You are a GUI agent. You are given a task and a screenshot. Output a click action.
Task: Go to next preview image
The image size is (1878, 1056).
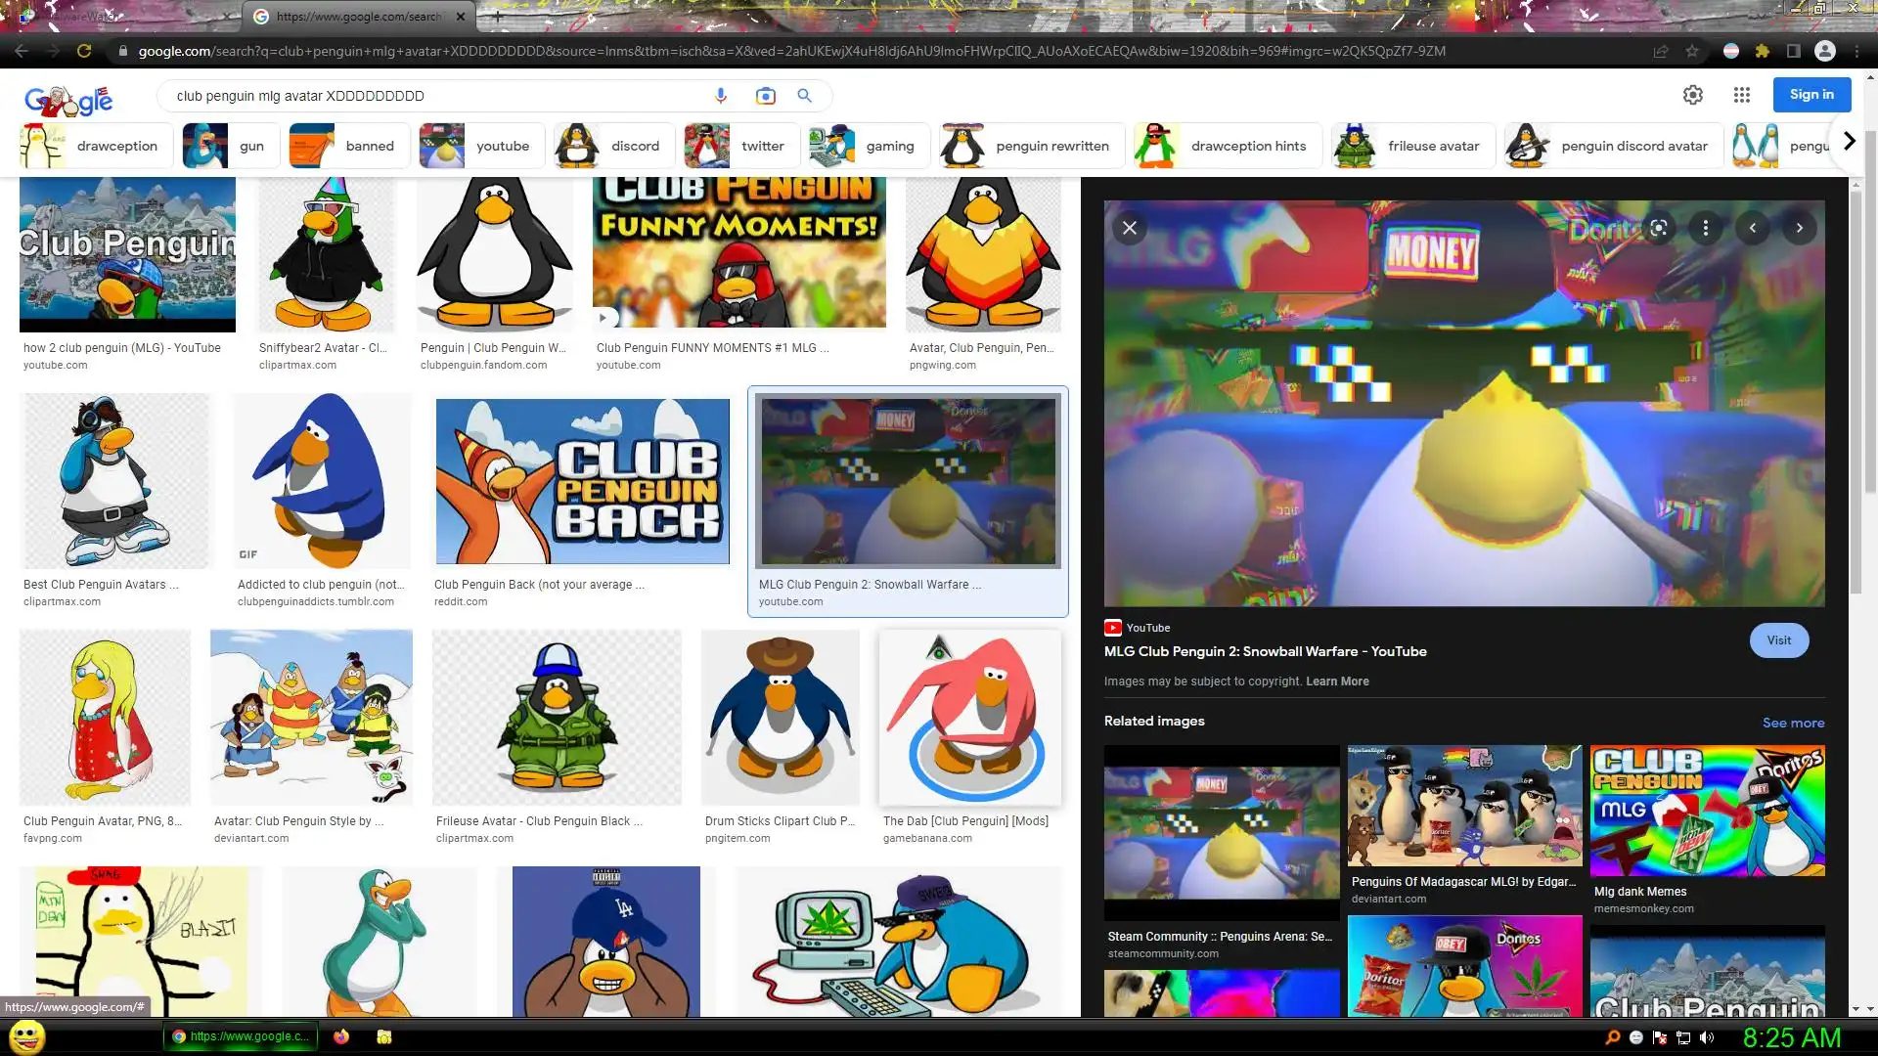pos(1799,228)
